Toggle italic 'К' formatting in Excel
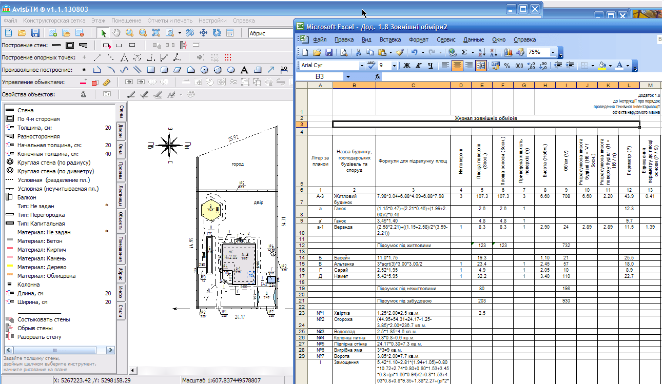The width and height of the screenshot is (664, 385). click(x=418, y=66)
